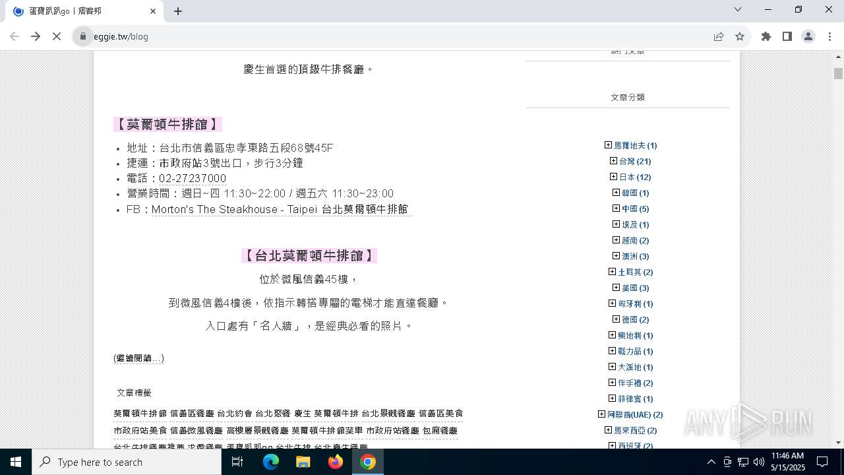Show hidden system tray icons

711,462
